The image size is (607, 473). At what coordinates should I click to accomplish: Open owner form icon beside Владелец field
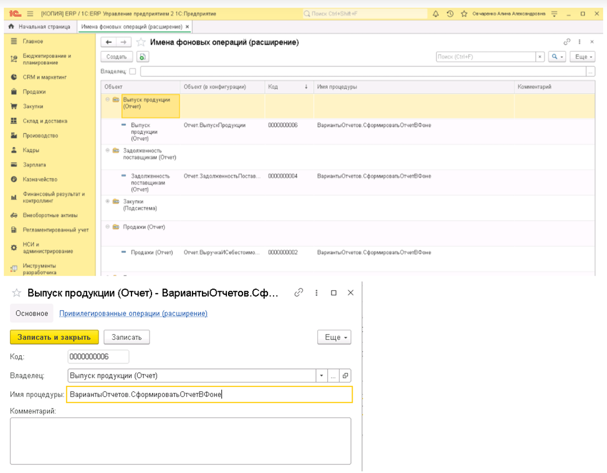346,376
